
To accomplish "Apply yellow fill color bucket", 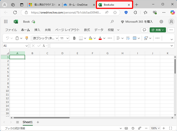I will (91, 38).
